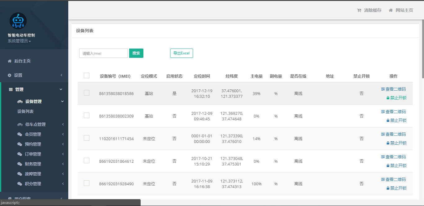Image resolution: width=424 pixels, height=206 pixels.
Task: Click the shopping cart icon beside 清除缓存
Action: click(x=359, y=10)
